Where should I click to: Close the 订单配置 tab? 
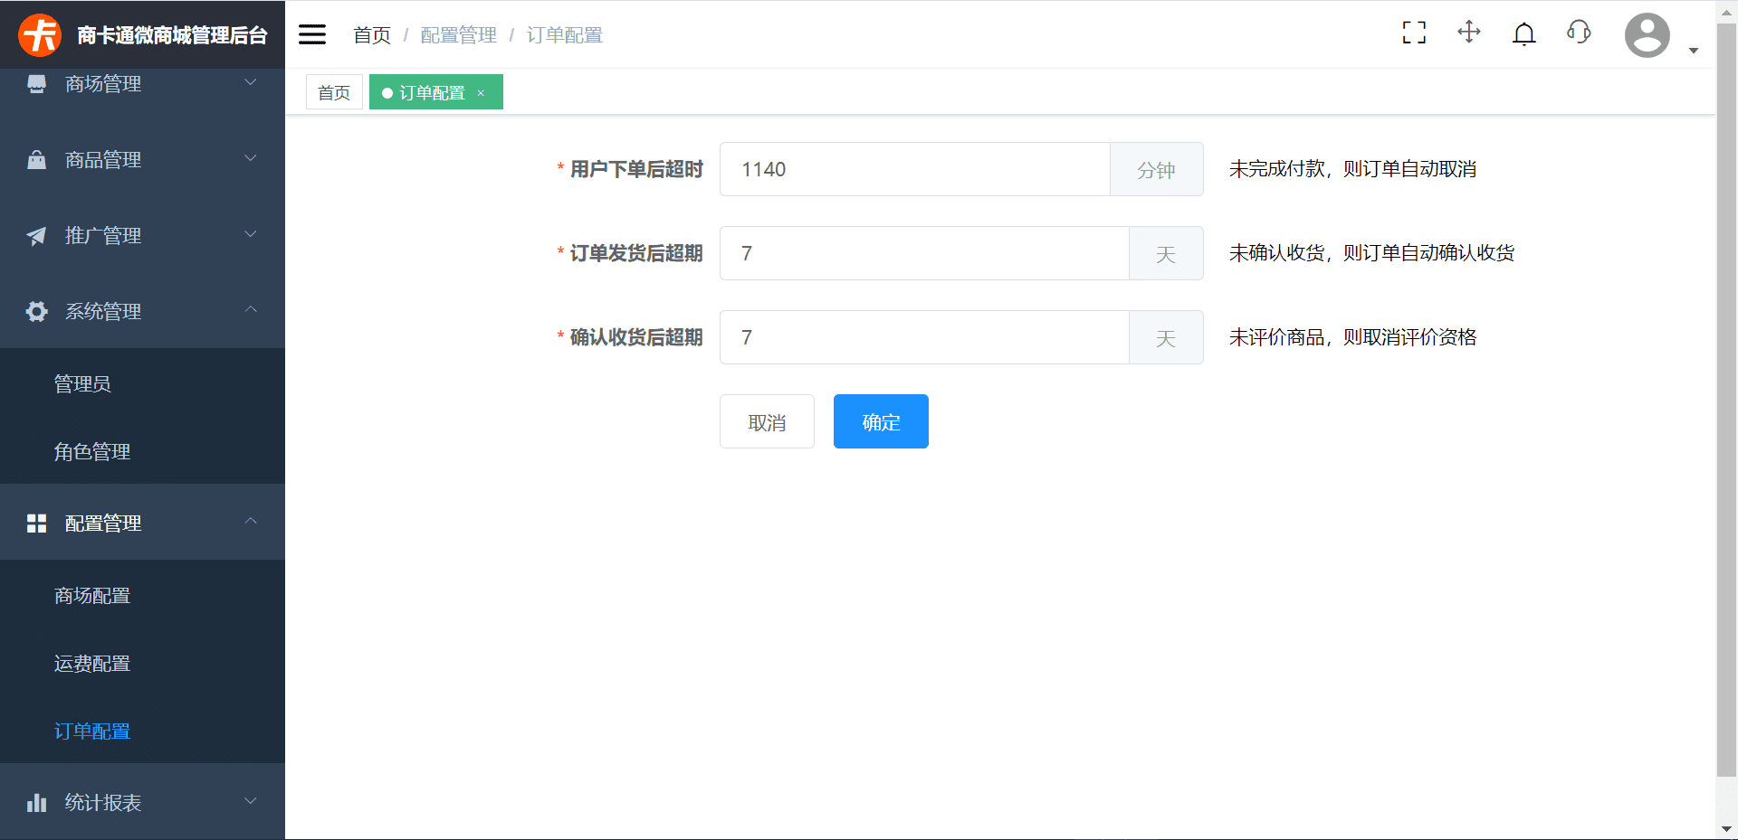click(482, 92)
